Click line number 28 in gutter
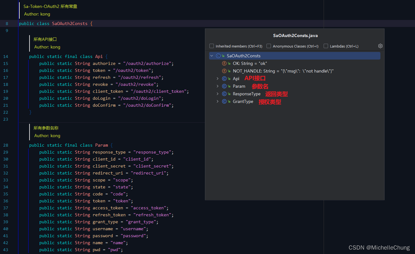This screenshot has width=415, height=254. [x=6, y=145]
